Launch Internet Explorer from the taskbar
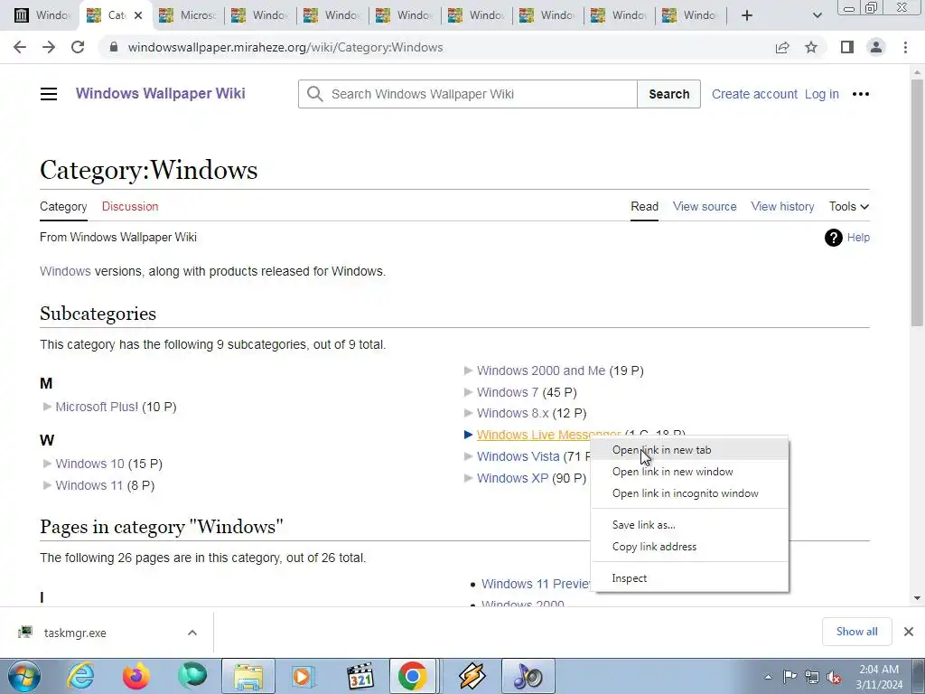 [x=80, y=676]
